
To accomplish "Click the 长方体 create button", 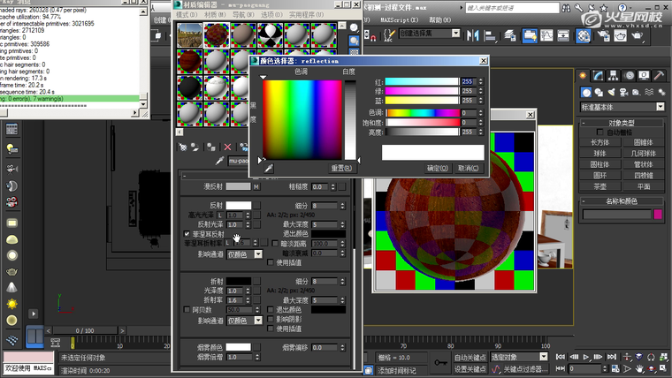I will pos(600,141).
